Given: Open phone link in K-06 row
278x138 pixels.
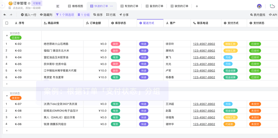Looking at the screenshot, I should (204, 124).
